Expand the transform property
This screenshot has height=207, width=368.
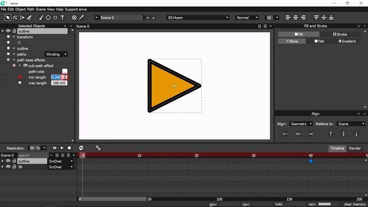click(x=14, y=37)
